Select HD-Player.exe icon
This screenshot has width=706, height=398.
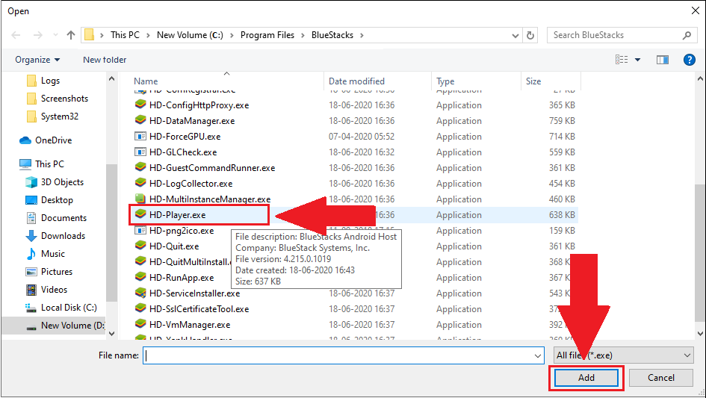tap(140, 215)
